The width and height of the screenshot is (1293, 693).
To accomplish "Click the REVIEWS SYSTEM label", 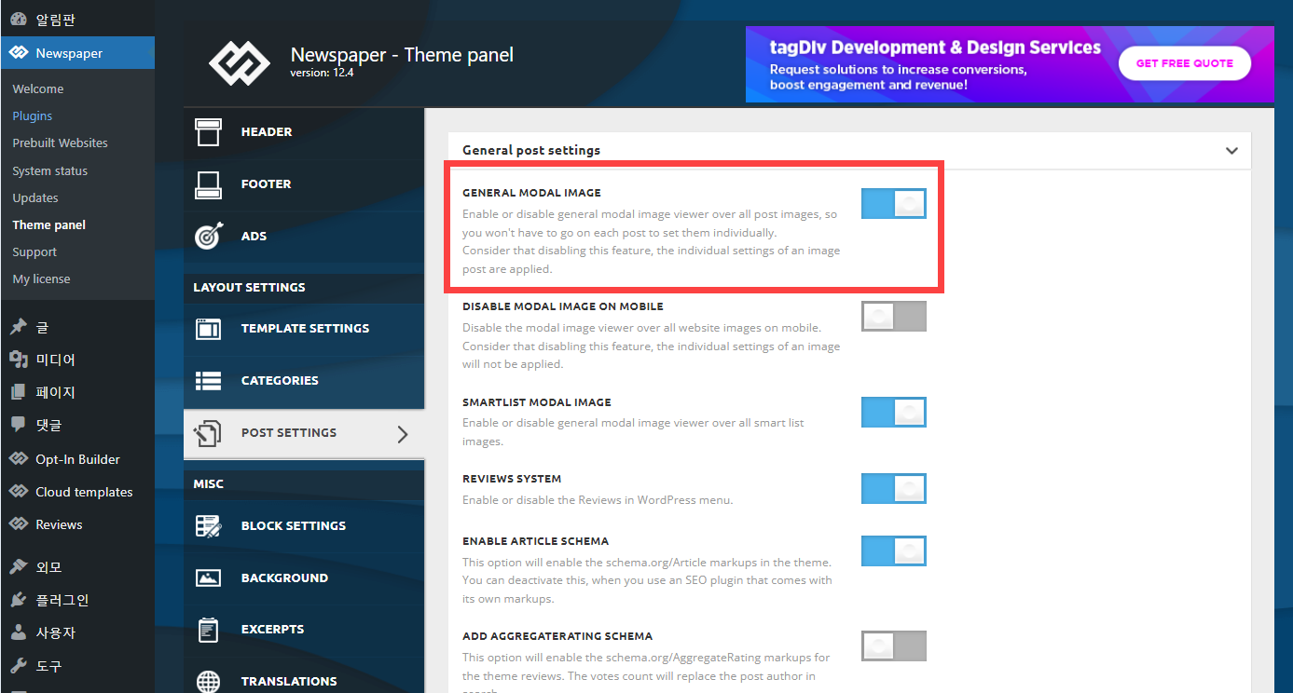I will [512, 479].
